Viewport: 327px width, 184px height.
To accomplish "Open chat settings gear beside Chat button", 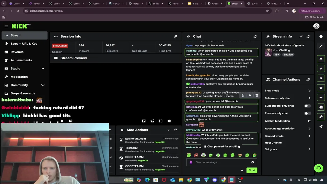I will pos(242,170).
